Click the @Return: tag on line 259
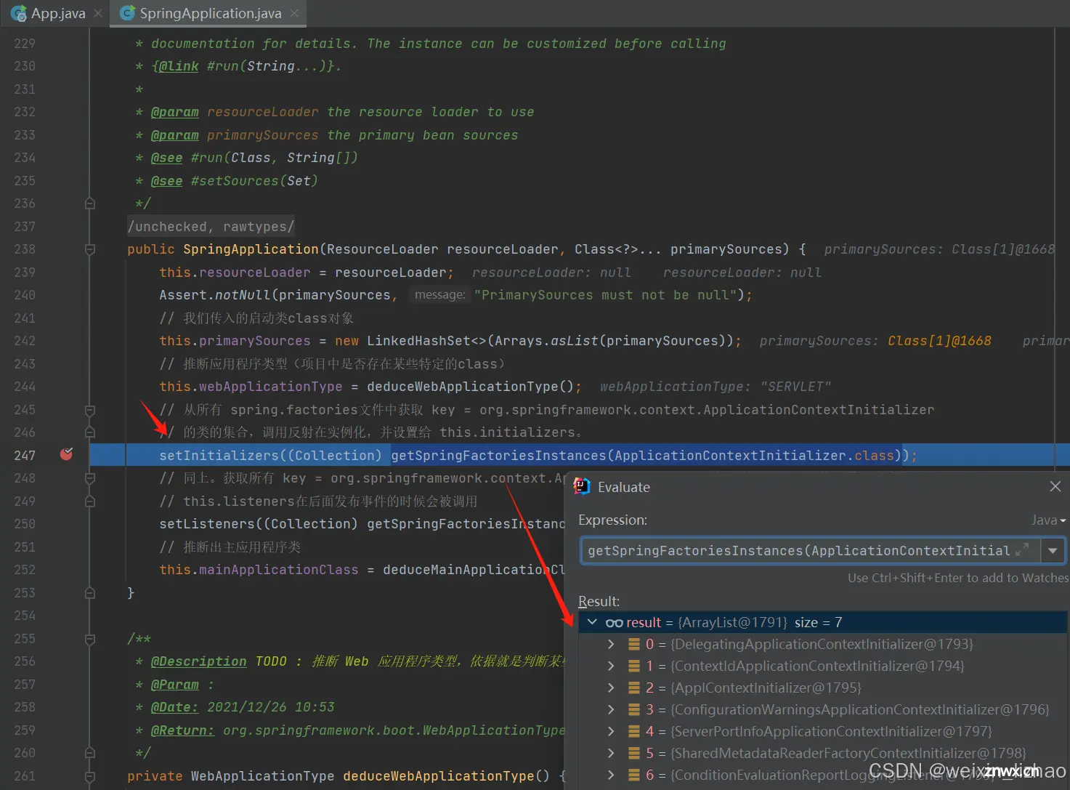1070x790 pixels. 182,730
